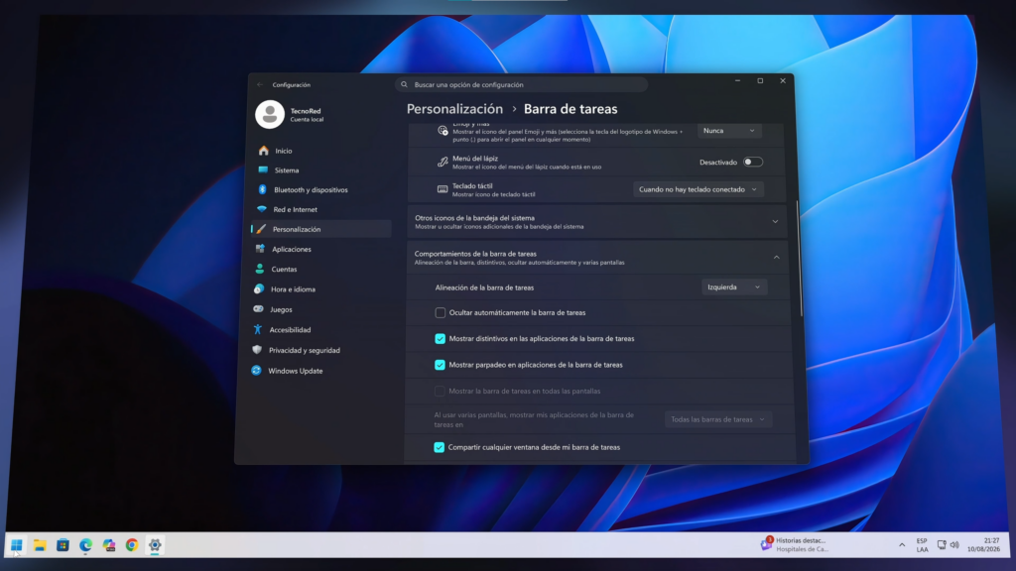
Task: Uncheck Compartir cualquier ventana desde mi barra
Action: click(x=439, y=447)
